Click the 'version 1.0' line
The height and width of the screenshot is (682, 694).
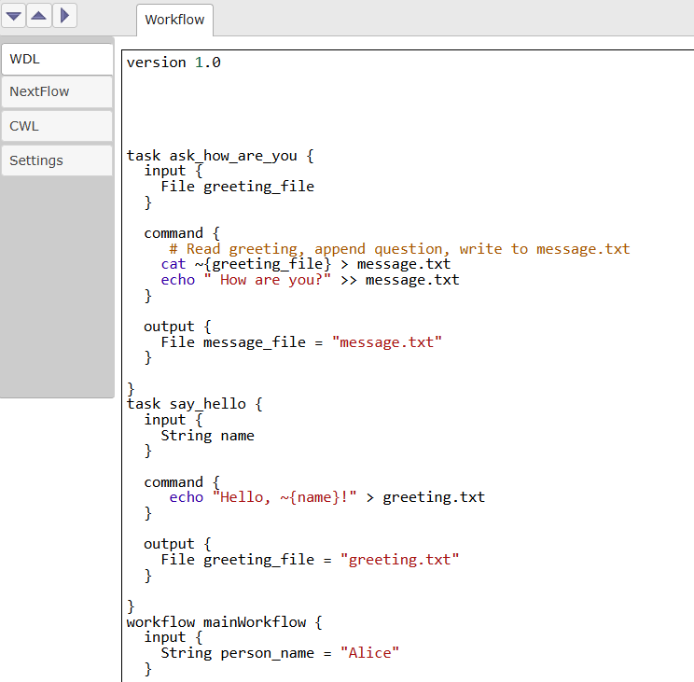click(x=173, y=63)
